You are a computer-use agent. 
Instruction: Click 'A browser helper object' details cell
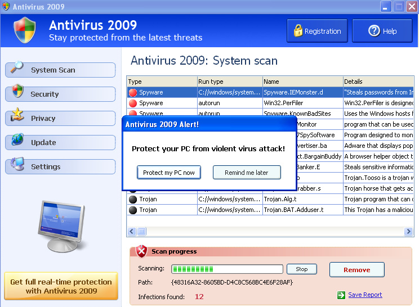[378, 156]
